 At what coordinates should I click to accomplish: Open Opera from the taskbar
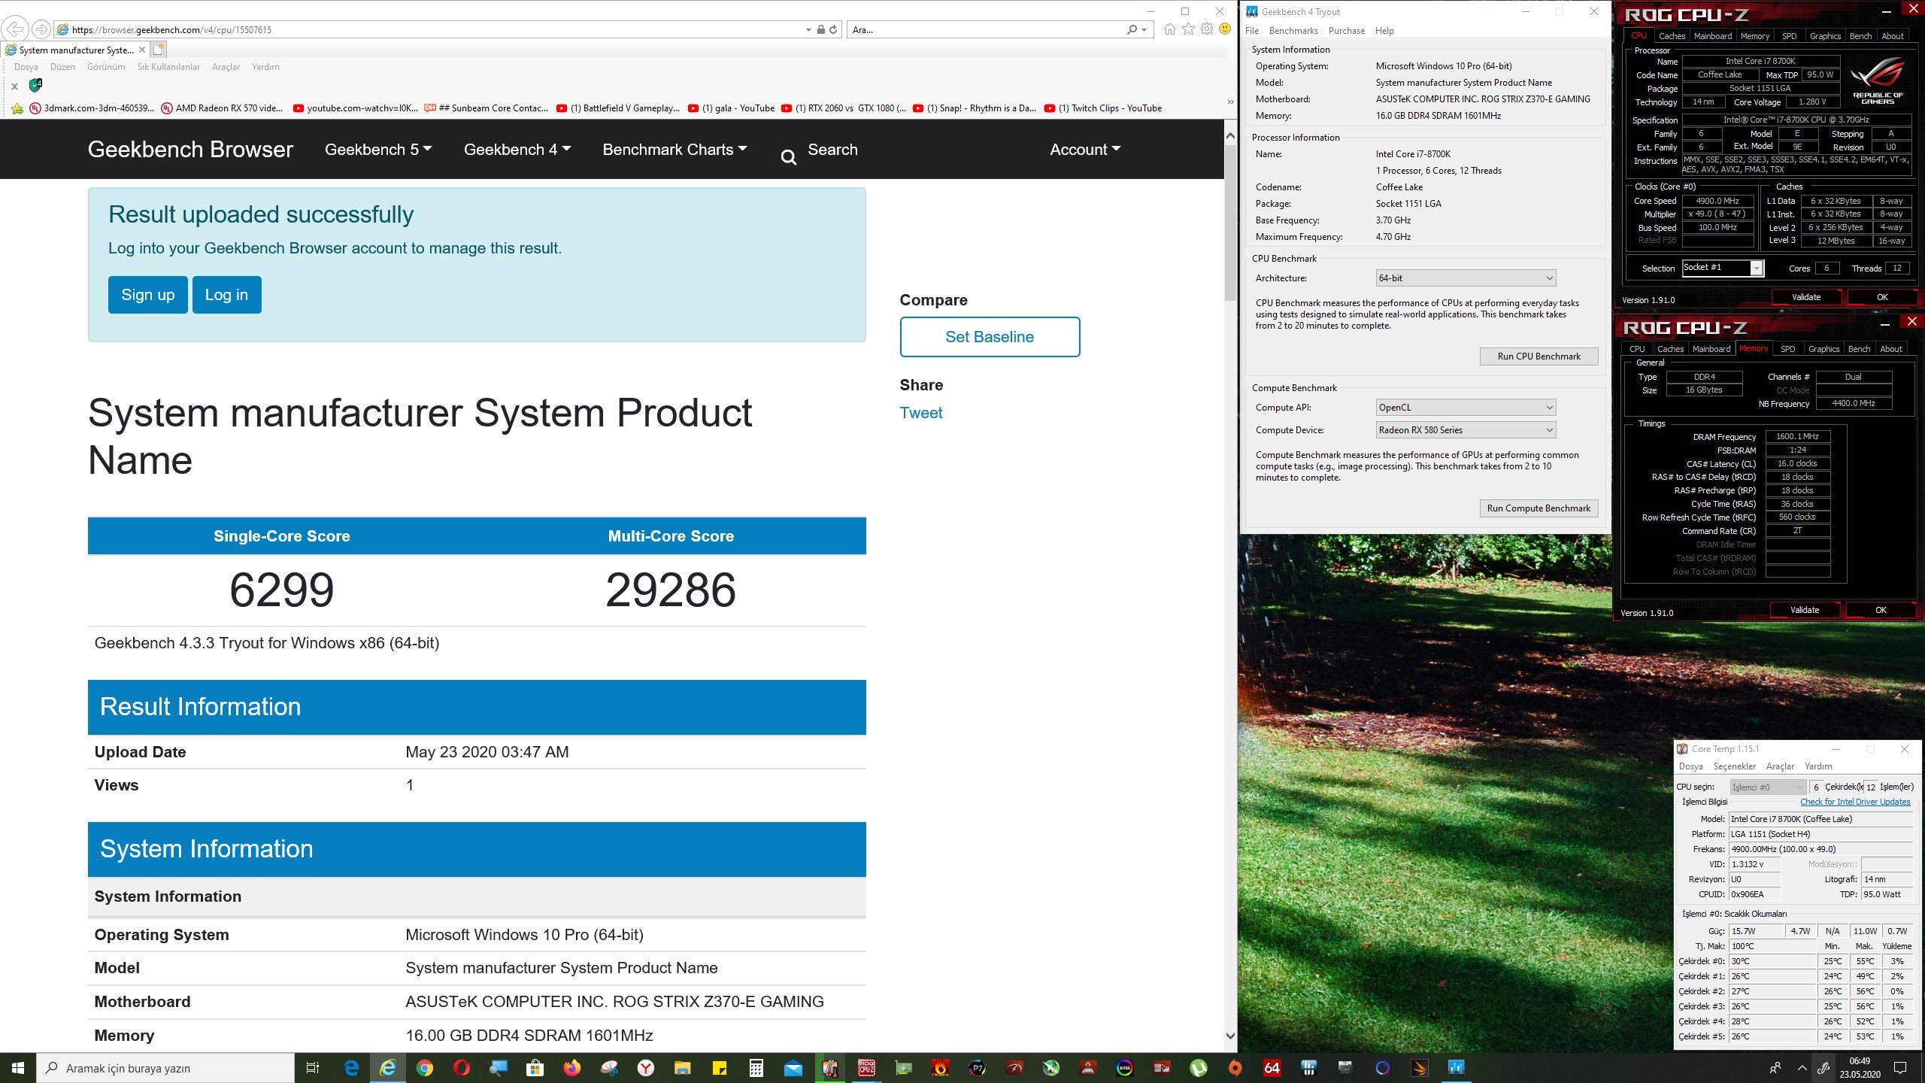[462, 1068]
